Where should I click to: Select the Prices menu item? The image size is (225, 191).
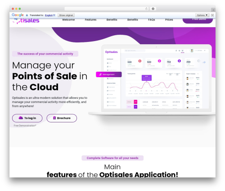[169, 20]
